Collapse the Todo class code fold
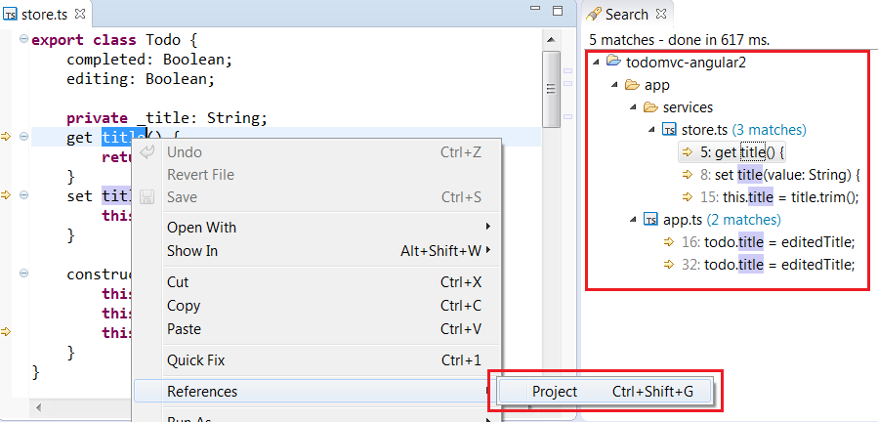Screen dimensions: 878x422 coord(23,40)
